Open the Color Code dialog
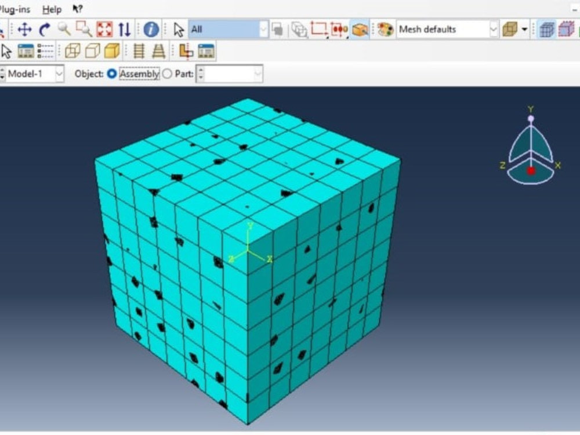580x435 pixels. [385, 28]
